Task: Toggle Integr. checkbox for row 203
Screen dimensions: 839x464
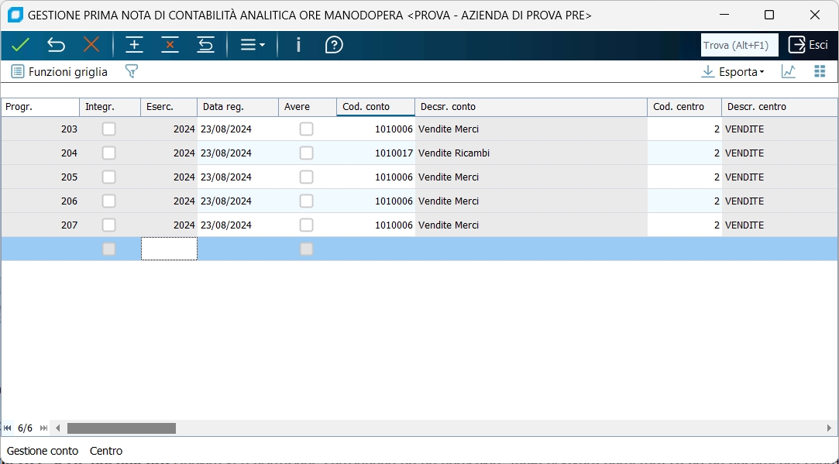Action: pyautogui.click(x=109, y=129)
